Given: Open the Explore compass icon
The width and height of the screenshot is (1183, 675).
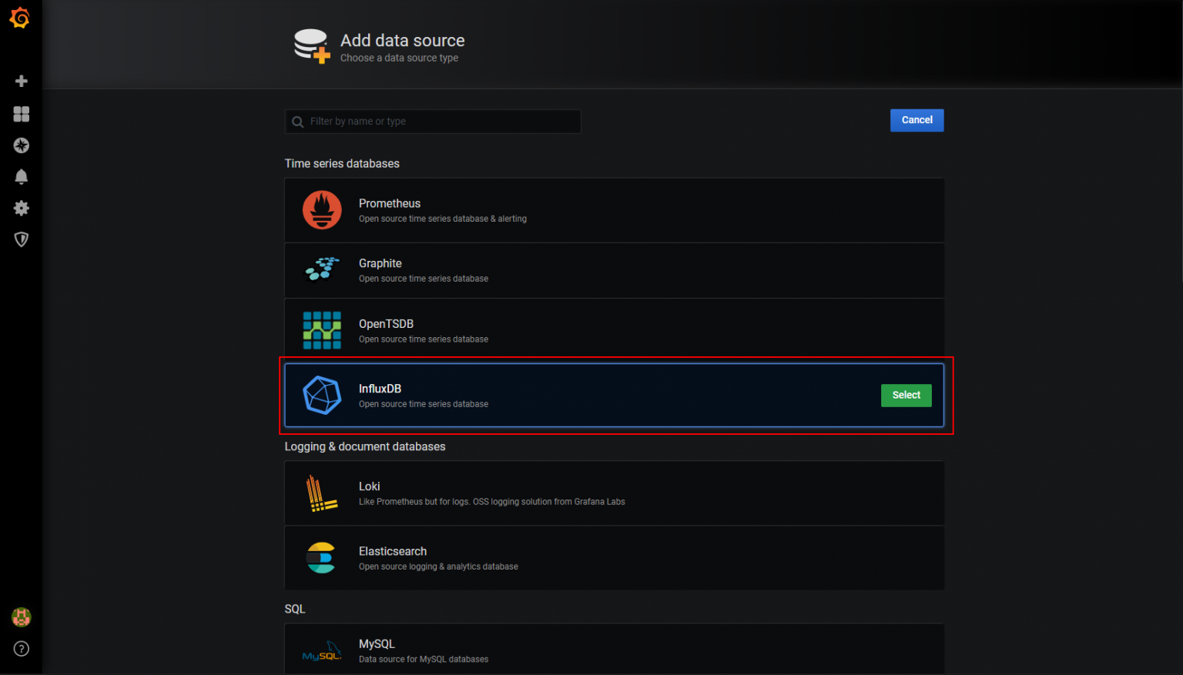Looking at the screenshot, I should click(22, 145).
